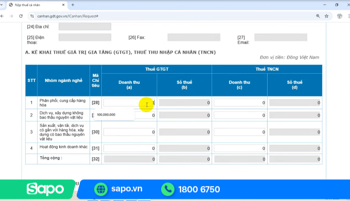This screenshot has width=350, height=201.
Task: Focus GTGT Doanh thu field for row [30]
Action: point(129,132)
